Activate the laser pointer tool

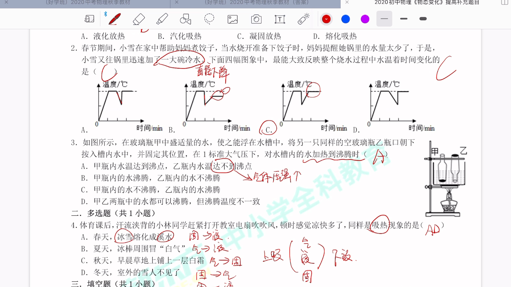304,19
